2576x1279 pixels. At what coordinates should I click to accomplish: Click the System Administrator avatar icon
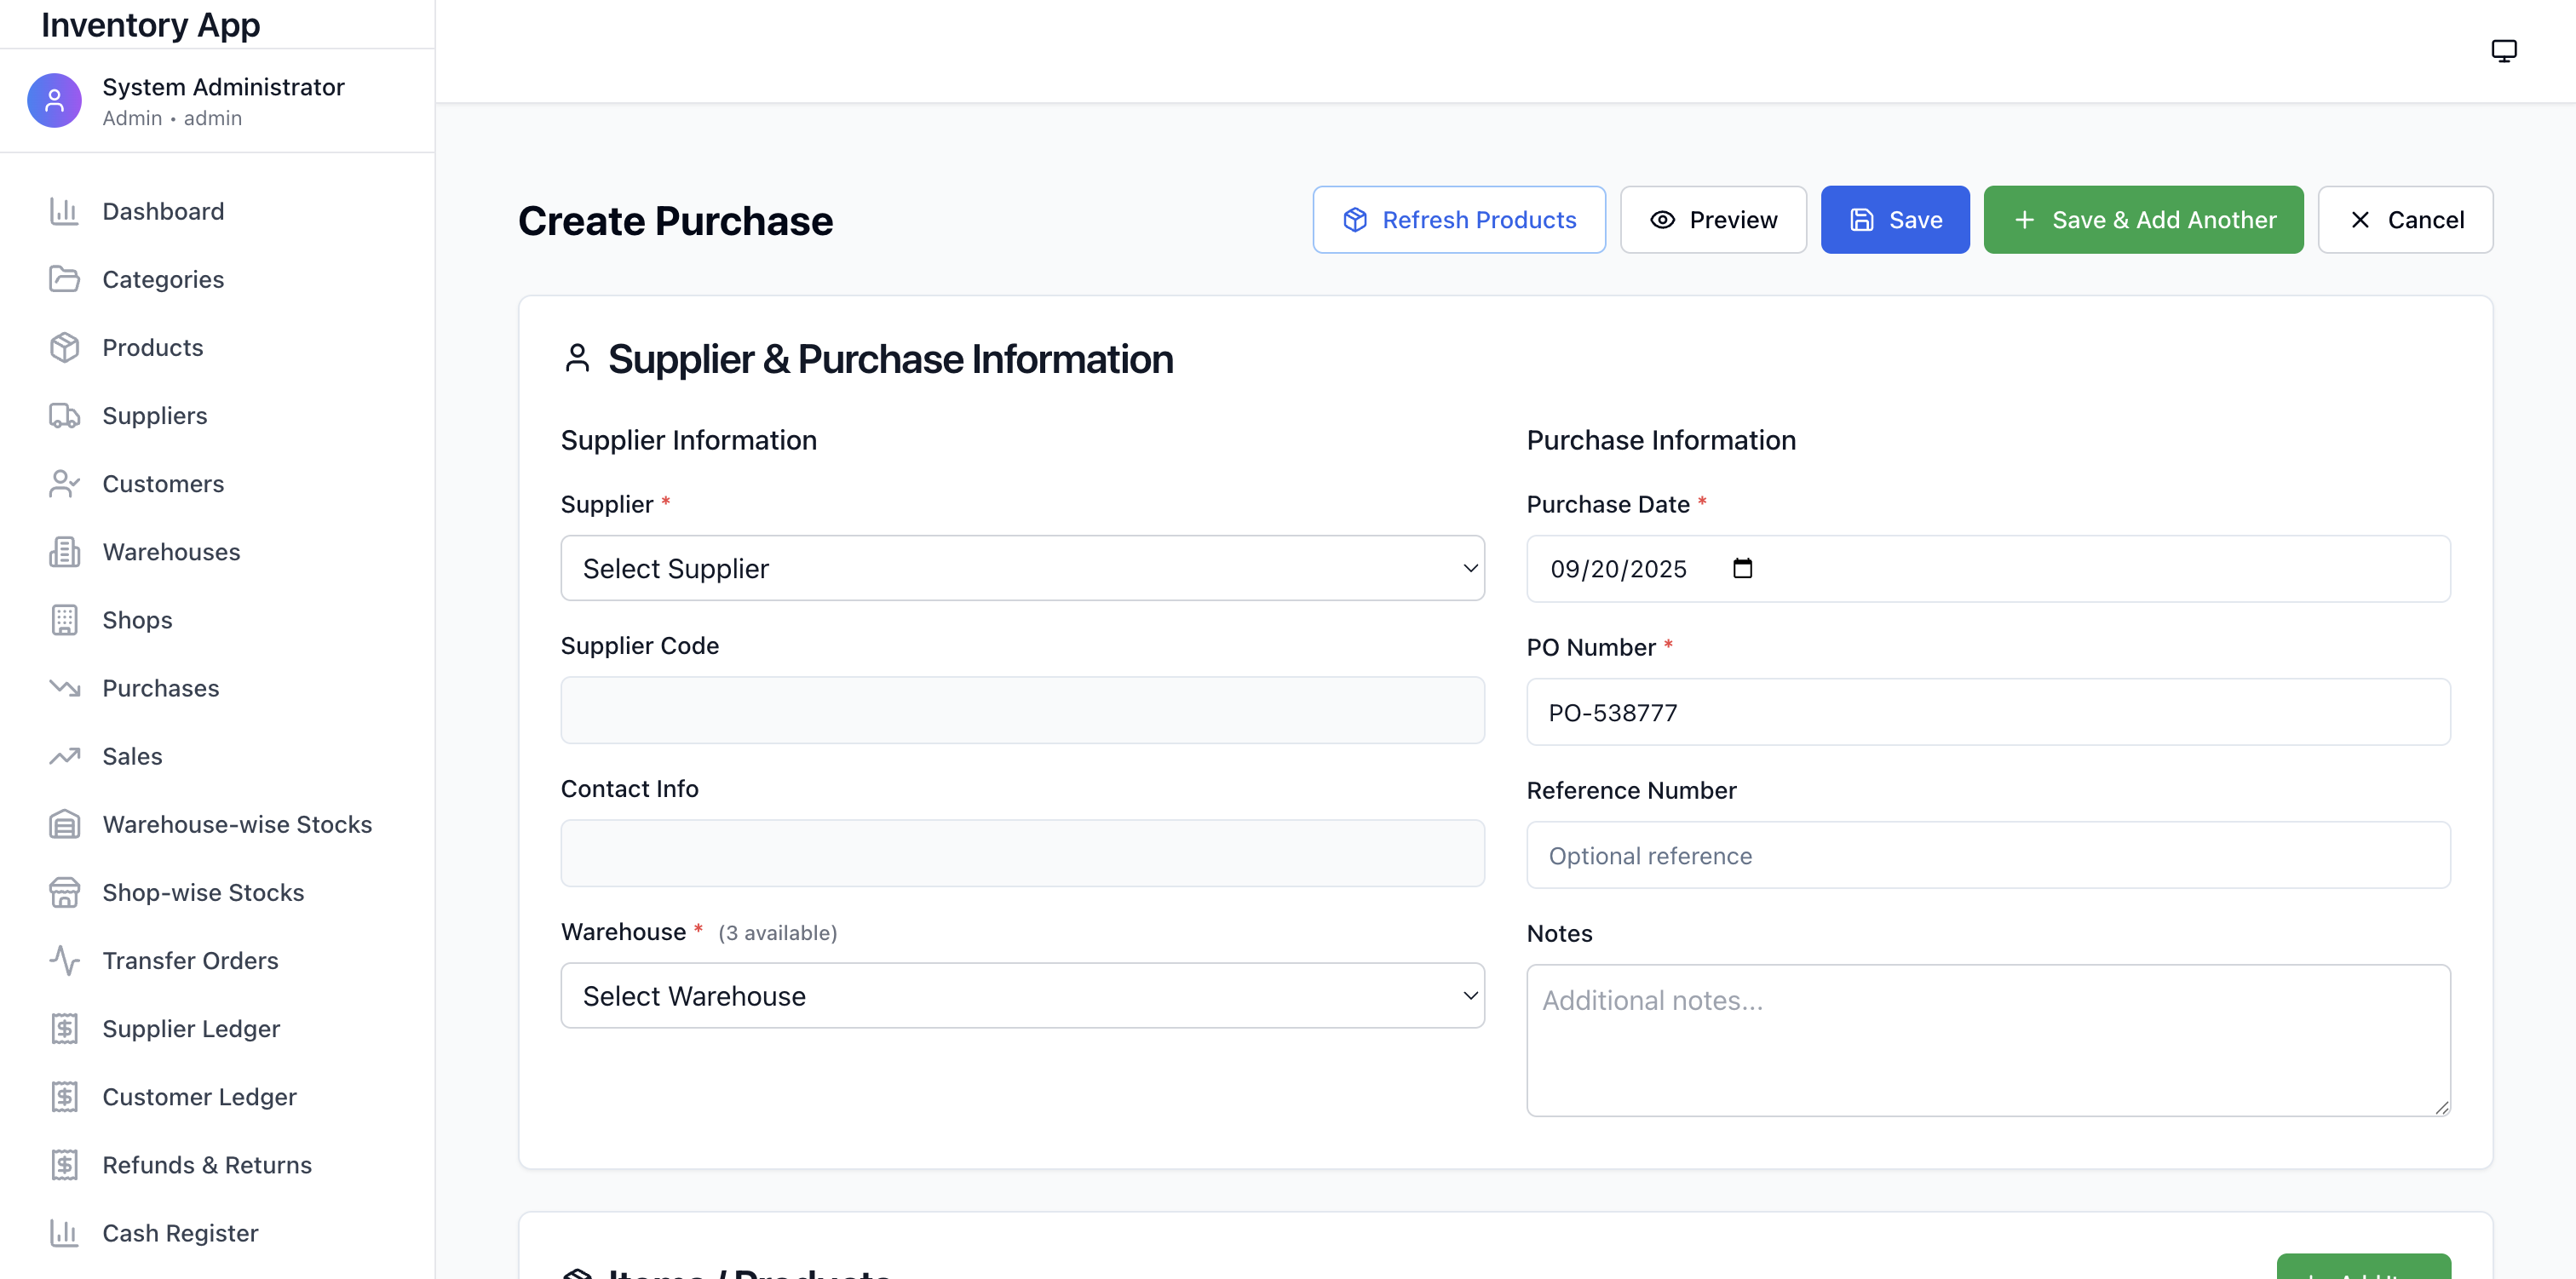coord(54,100)
